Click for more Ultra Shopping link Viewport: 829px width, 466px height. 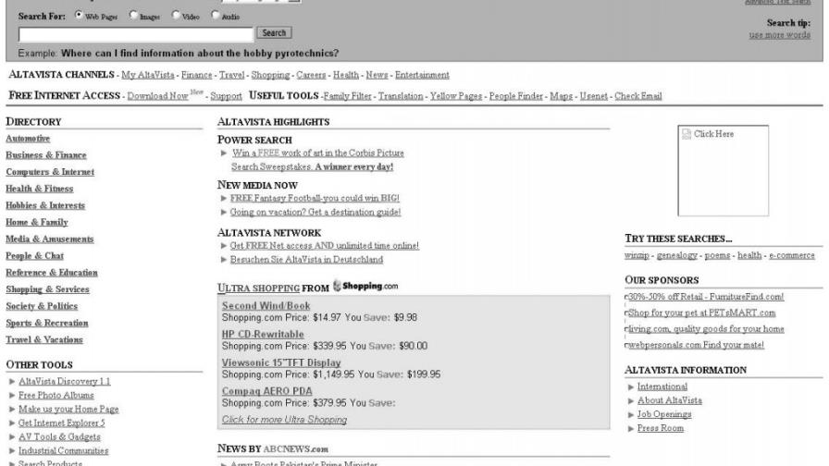tap(284, 420)
